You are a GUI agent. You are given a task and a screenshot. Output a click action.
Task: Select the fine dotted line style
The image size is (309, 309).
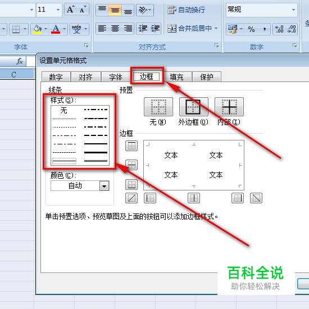[64, 119]
